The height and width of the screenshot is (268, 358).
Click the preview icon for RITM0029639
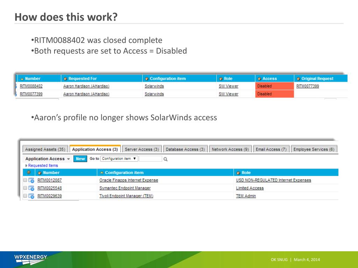pos(31,196)
